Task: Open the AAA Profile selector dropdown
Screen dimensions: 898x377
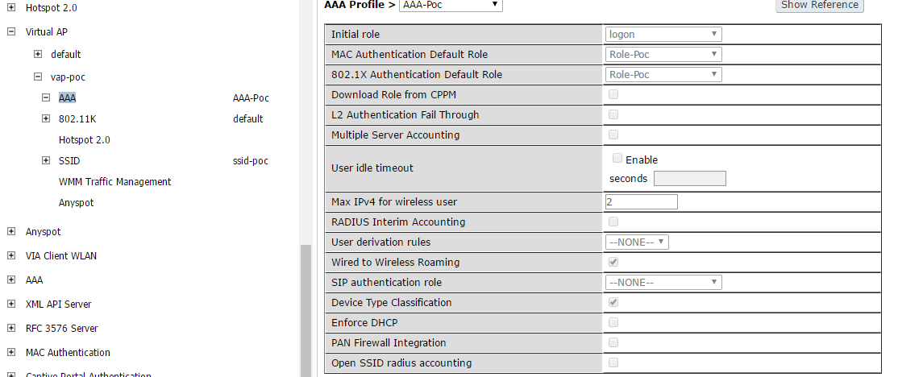Action: click(x=451, y=5)
